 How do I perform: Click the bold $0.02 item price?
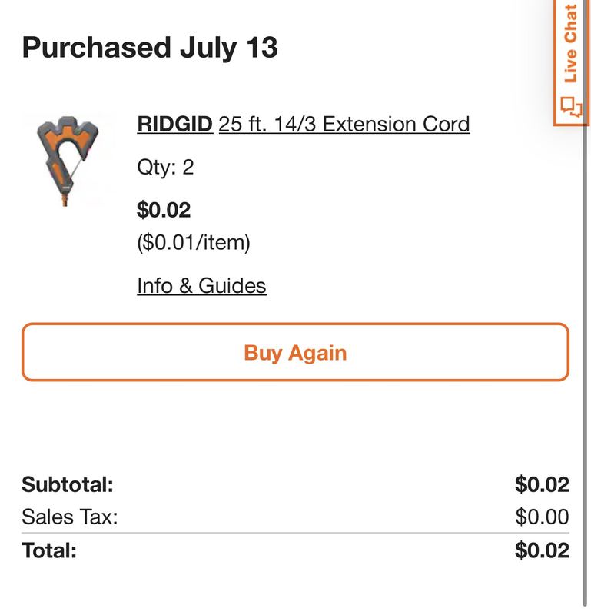[x=164, y=209]
